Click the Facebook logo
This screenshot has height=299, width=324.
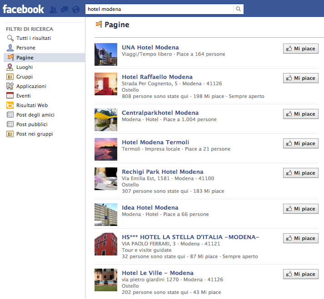(23, 9)
